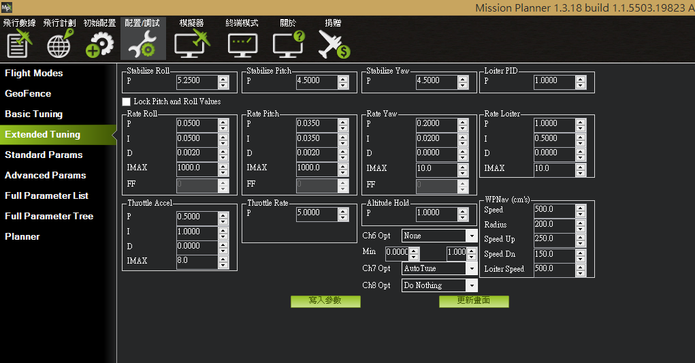Decrease the Throttle Rate P value
The image size is (695, 363).
point(343,217)
